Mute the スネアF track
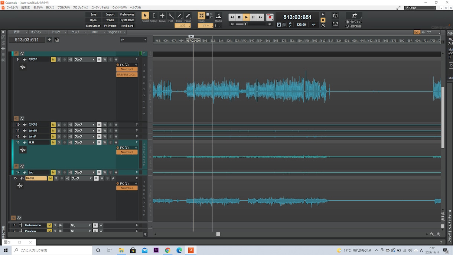This screenshot has height=255, width=453. pyautogui.click(x=53, y=59)
